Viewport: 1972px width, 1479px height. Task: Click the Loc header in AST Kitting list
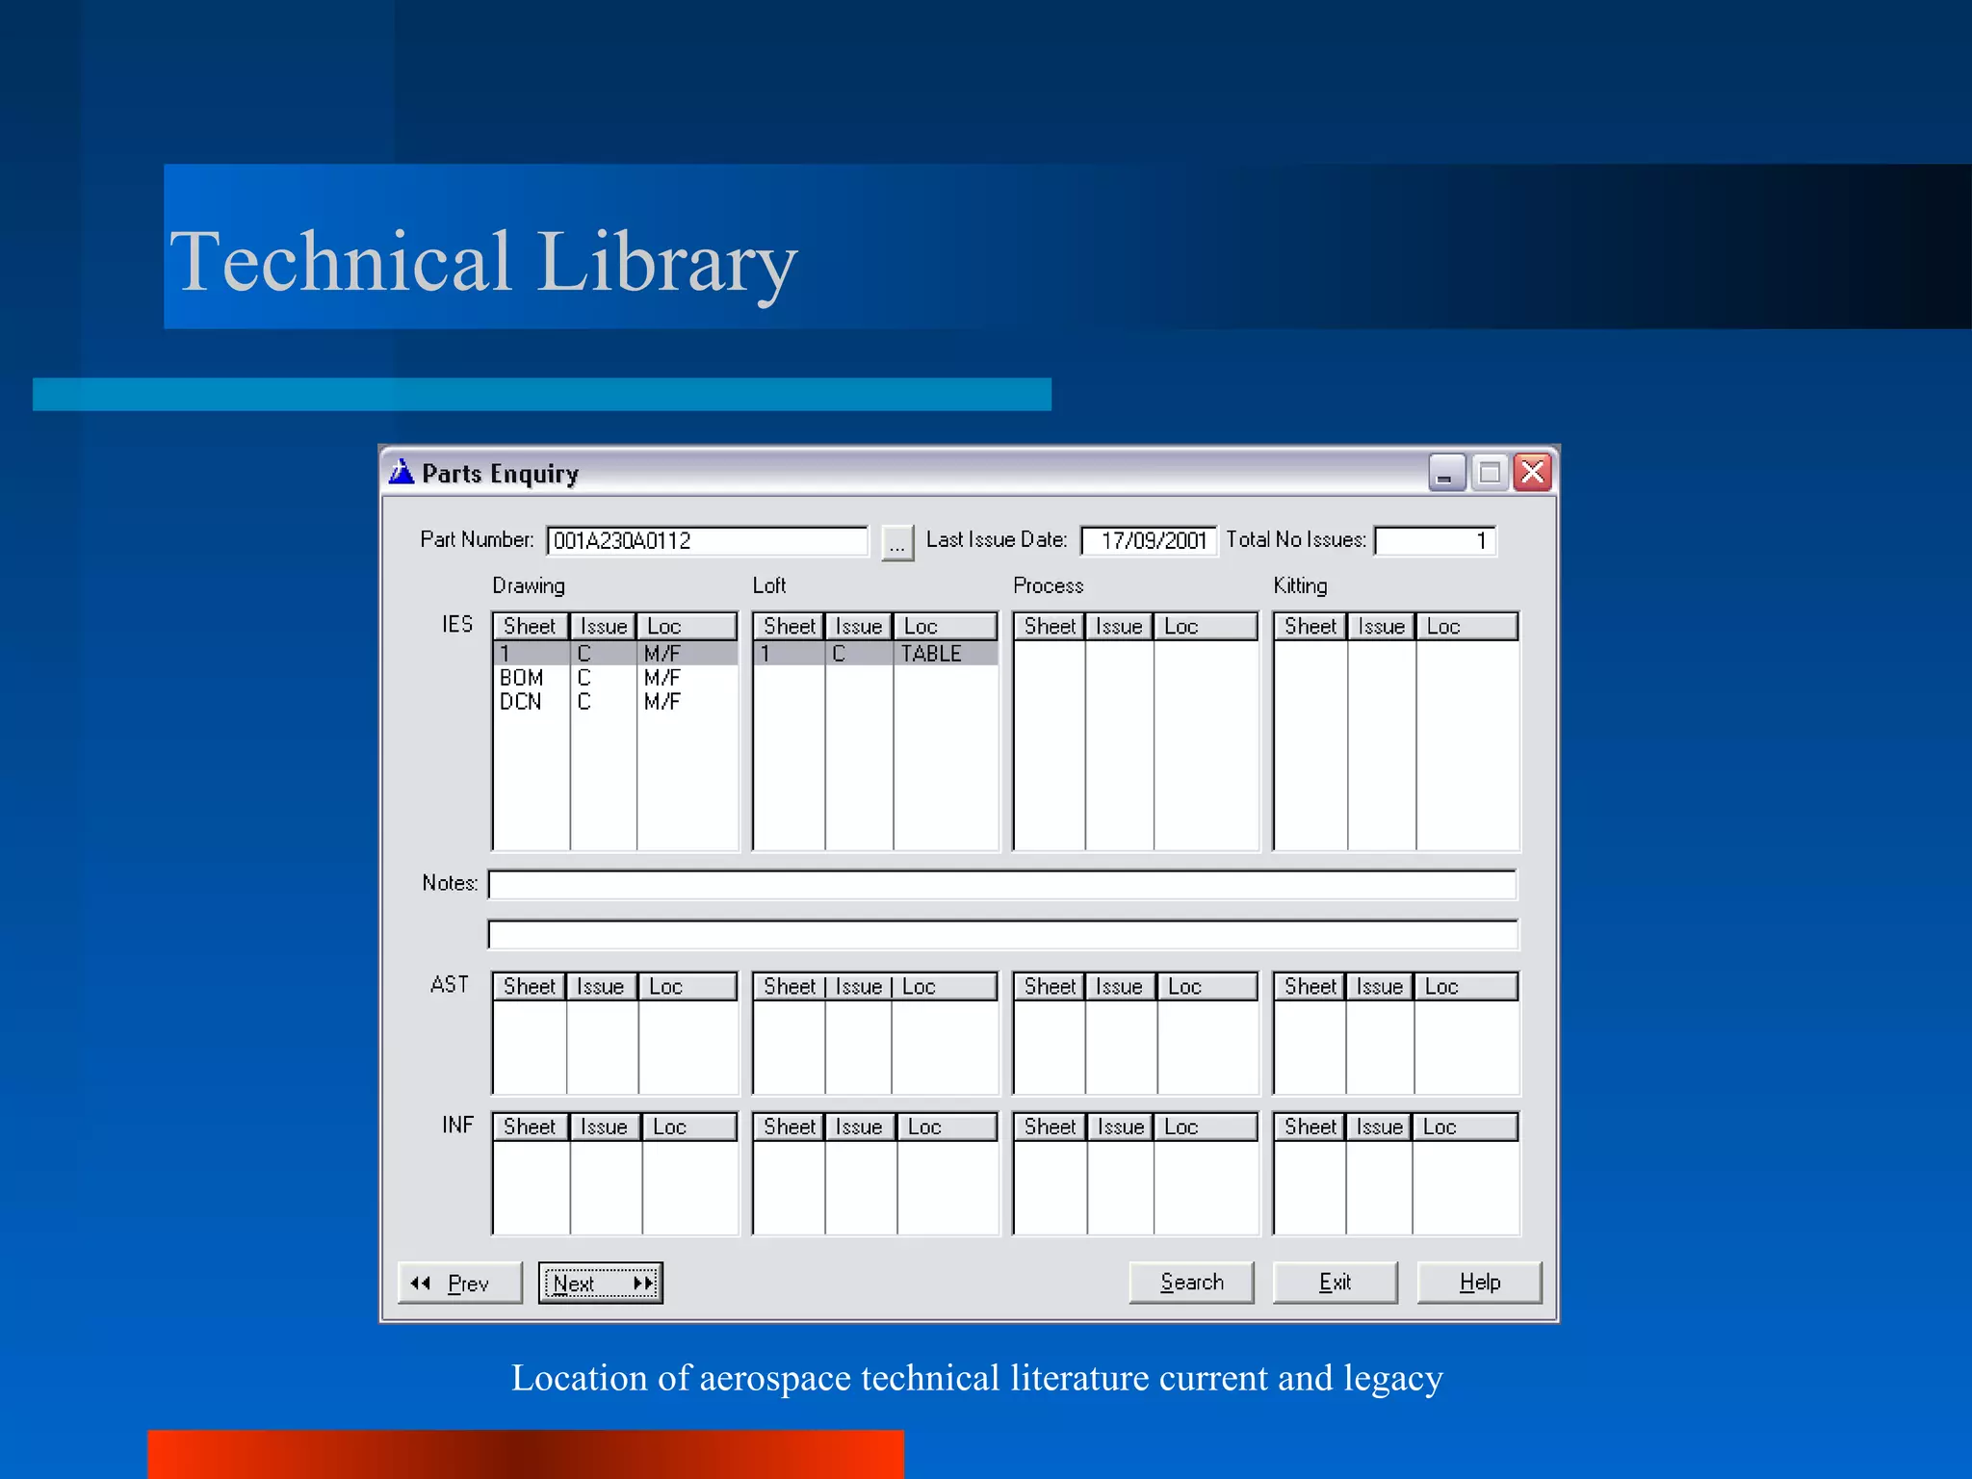click(x=1466, y=986)
